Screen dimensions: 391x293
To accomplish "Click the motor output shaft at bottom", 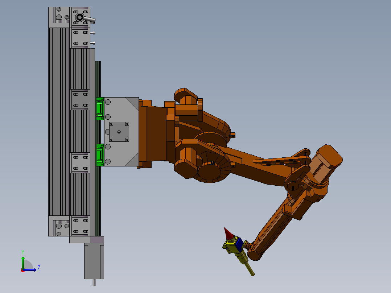I will click(x=94, y=282).
